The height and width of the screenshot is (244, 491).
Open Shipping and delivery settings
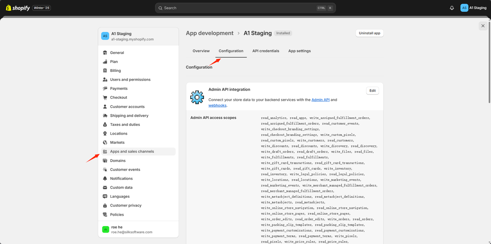click(x=138, y=115)
